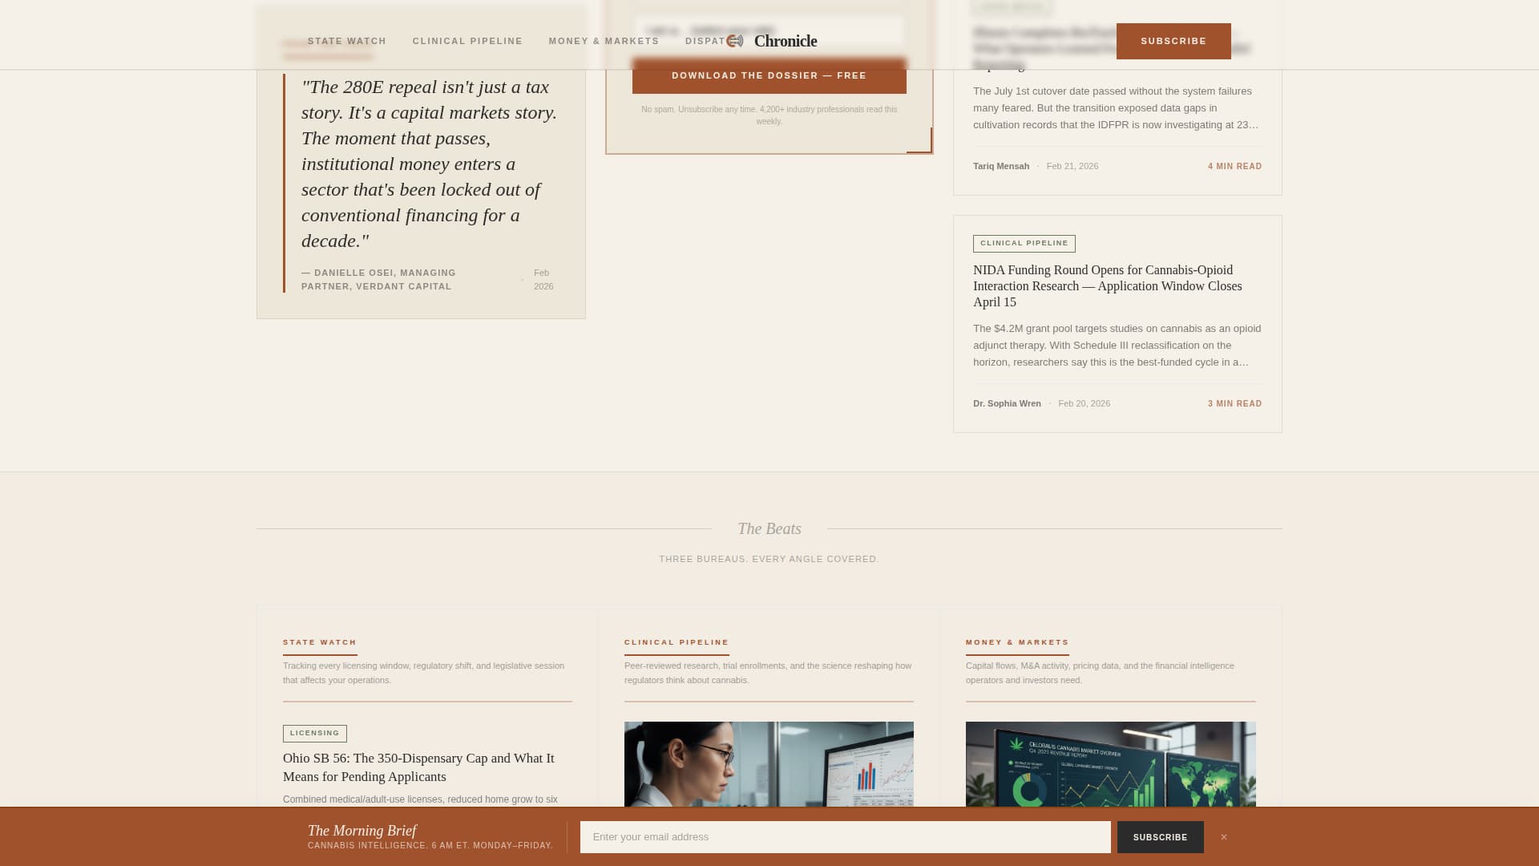Open the State Watch nav item
The width and height of the screenshot is (1539, 866).
(x=347, y=41)
